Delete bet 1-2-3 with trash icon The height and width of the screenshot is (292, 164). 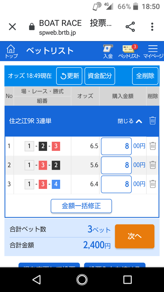pos(153,146)
